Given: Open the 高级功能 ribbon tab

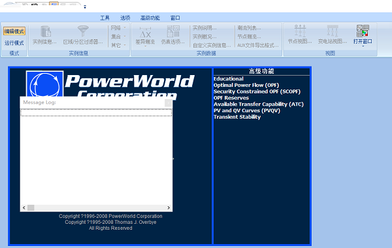Looking at the screenshot, I should [x=150, y=18].
